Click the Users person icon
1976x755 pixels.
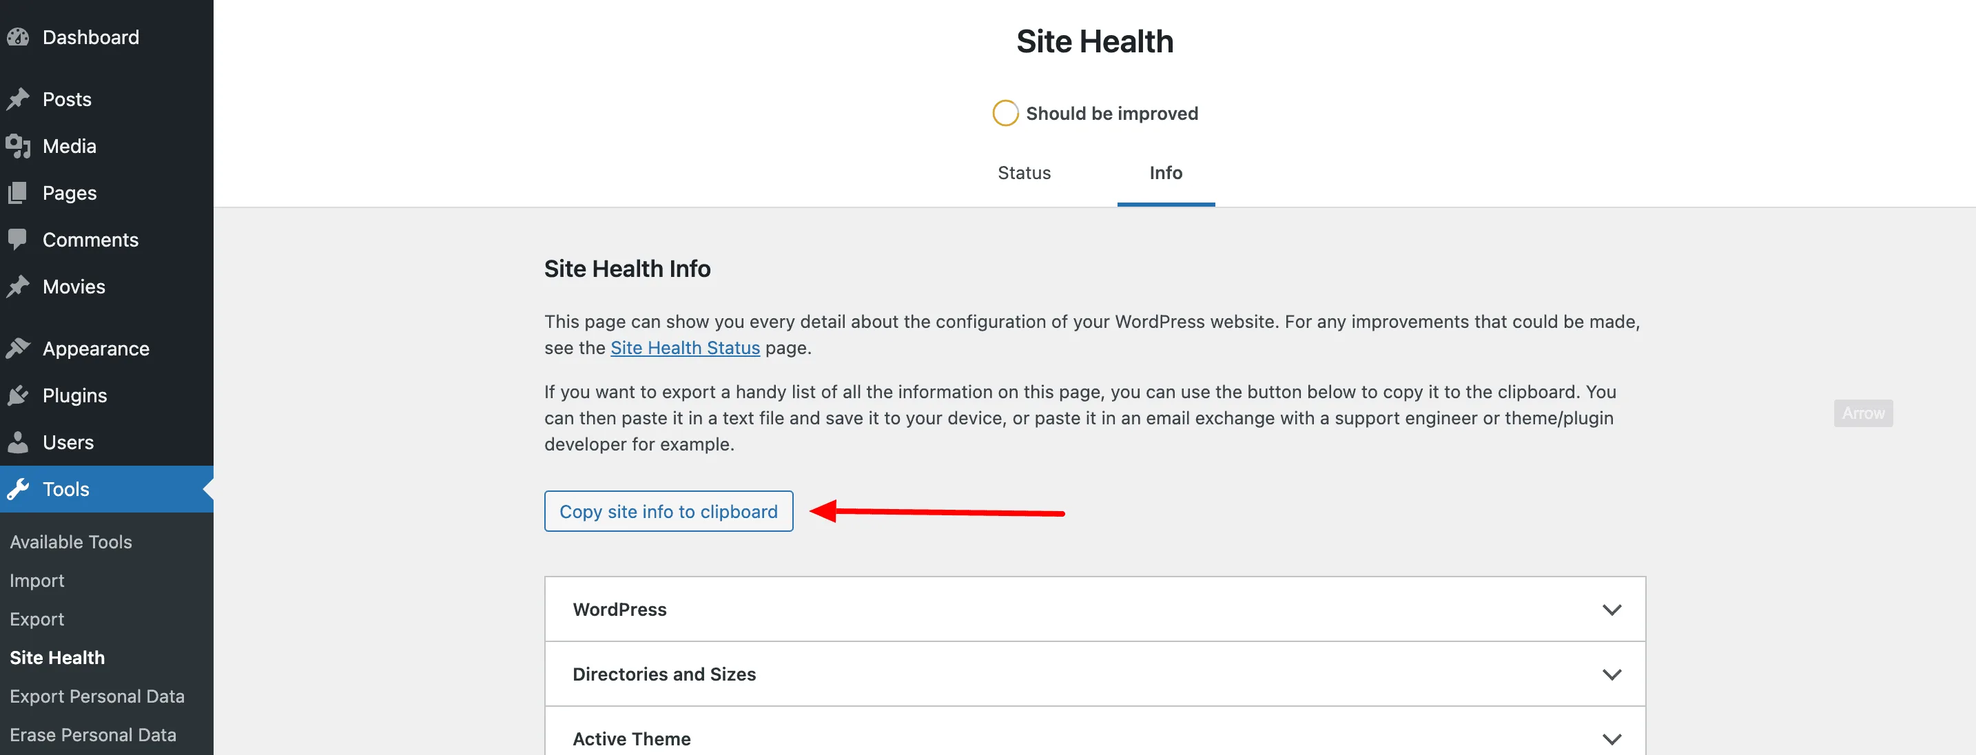pos(18,442)
